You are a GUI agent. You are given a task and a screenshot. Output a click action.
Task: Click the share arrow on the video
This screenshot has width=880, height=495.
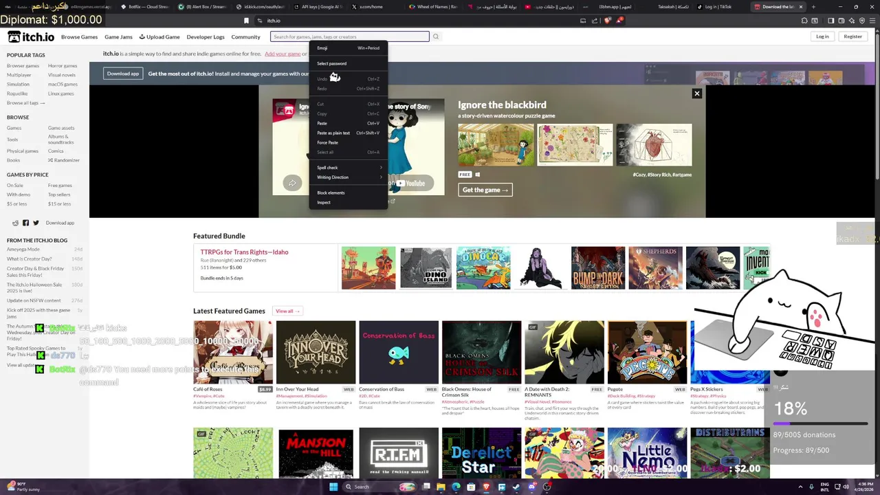(292, 183)
